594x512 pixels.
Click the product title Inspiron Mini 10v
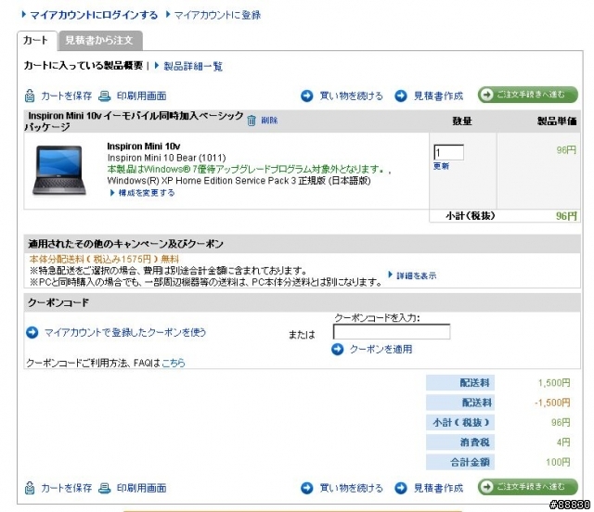click(x=144, y=147)
